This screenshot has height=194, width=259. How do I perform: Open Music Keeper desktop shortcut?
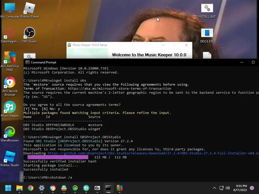pyautogui.click(x=10, y=109)
